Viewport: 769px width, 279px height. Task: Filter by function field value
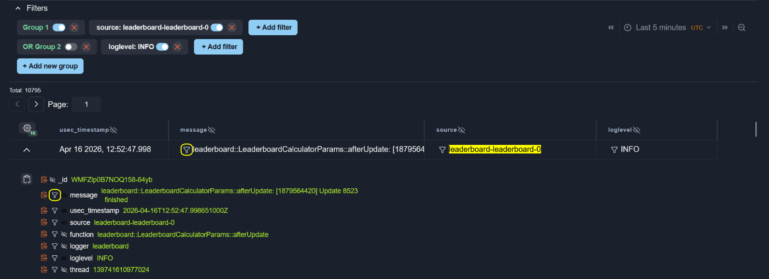pyautogui.click(x=55, y=234)
